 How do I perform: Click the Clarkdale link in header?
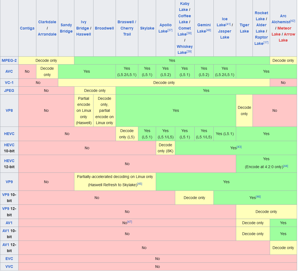click(47, 22)
